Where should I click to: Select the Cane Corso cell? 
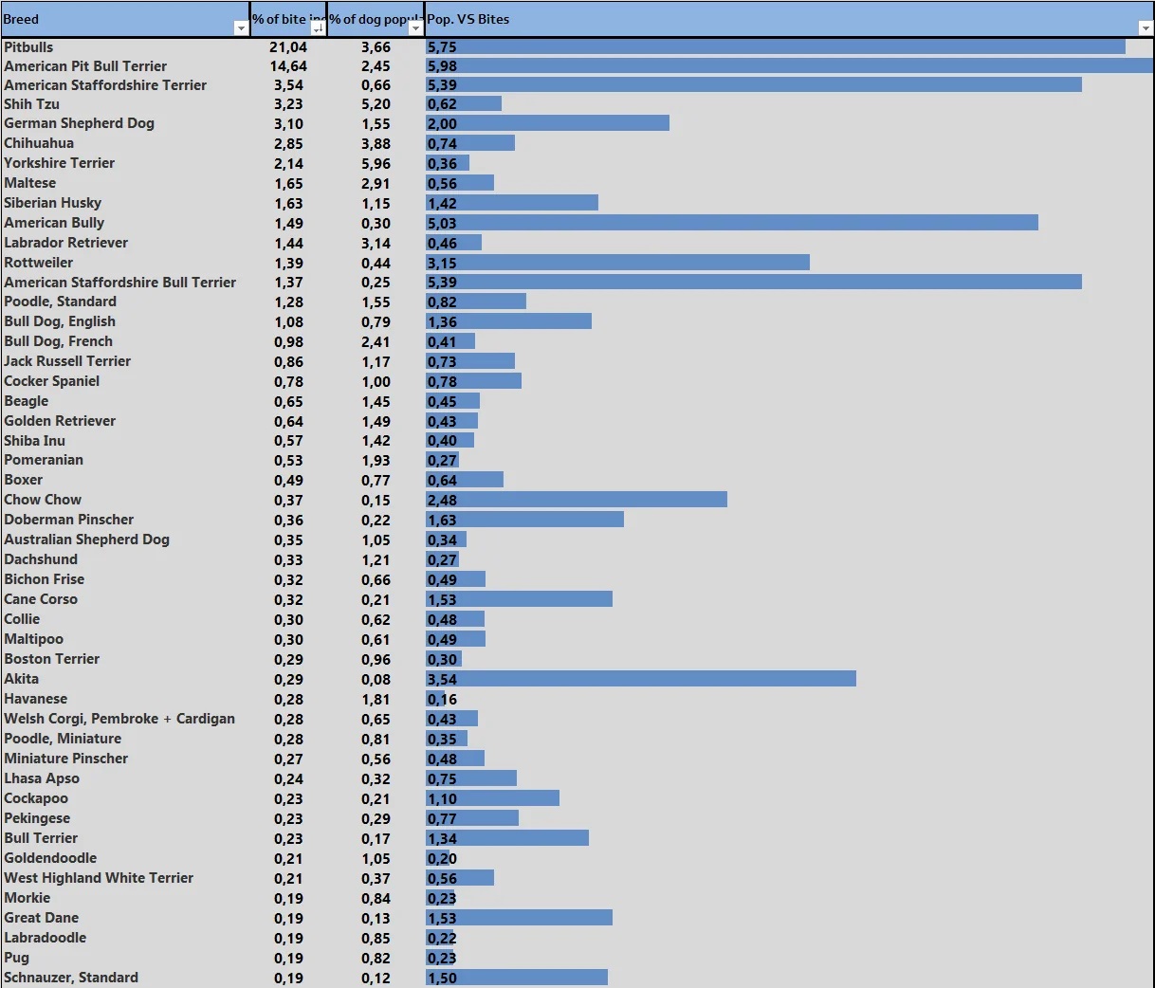[x=41, y=599]
